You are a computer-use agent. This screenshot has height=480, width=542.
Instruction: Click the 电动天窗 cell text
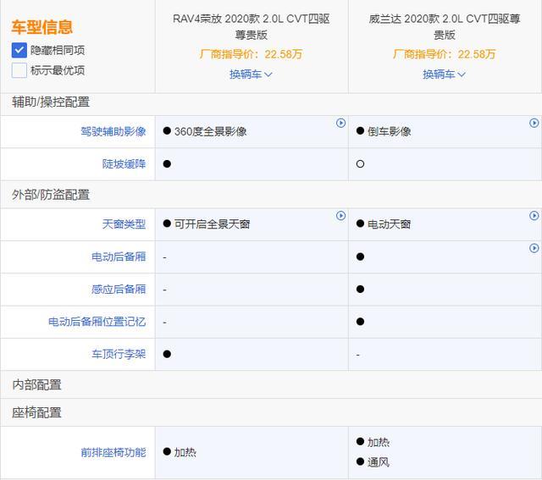390,224
